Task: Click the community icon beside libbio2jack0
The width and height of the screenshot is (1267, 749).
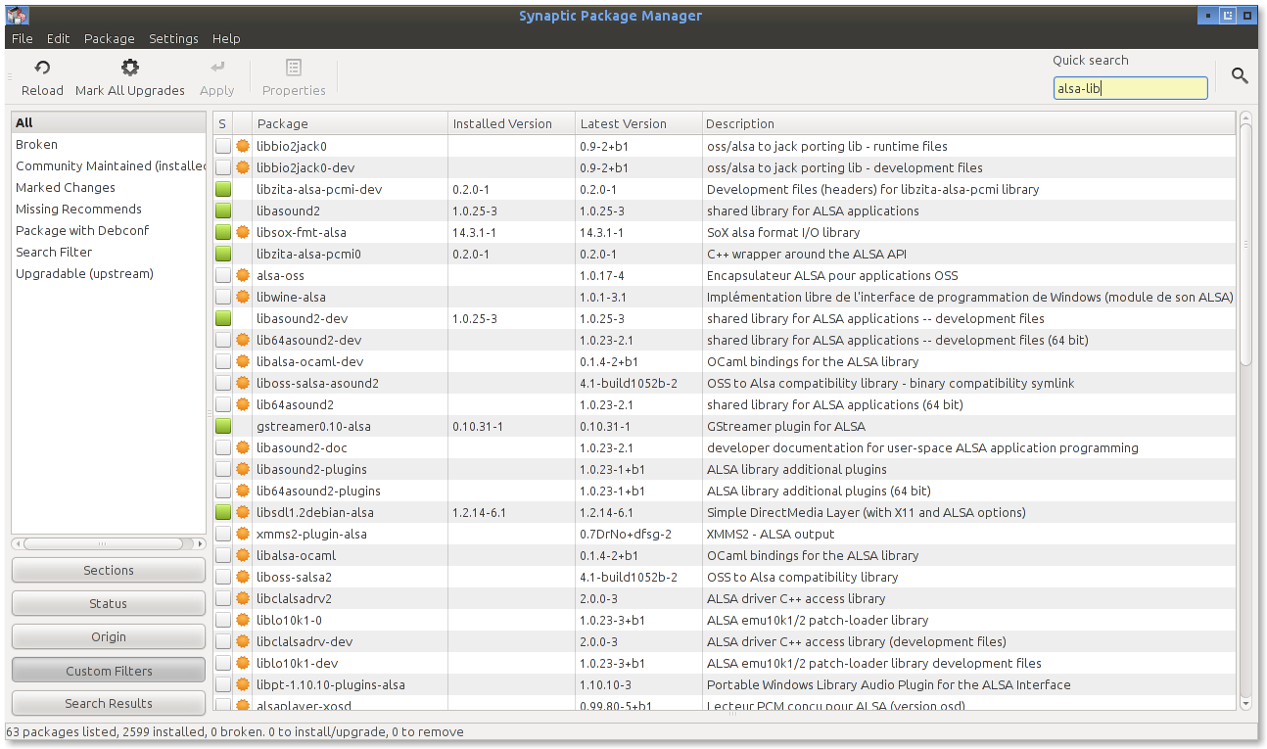Action: coord(243,146)
